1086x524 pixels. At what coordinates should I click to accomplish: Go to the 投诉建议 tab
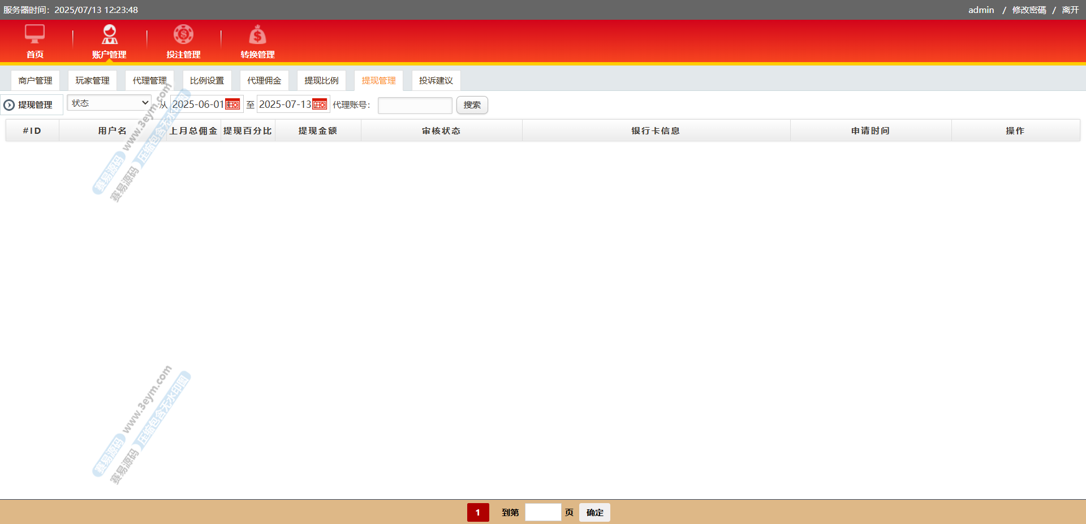tap(436, 81)
